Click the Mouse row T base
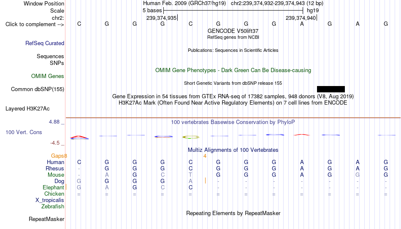 (190, 175)
